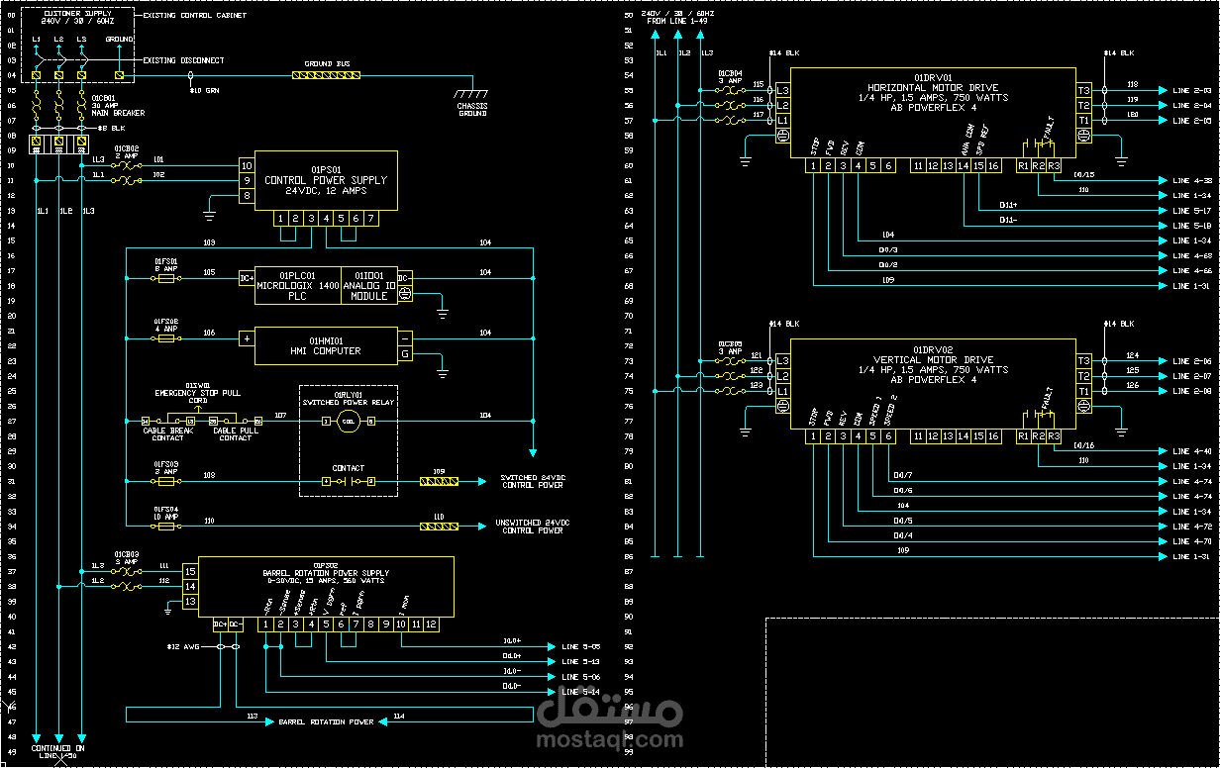Click the 'LINE 5-05' reference

(x=581, y=646)
